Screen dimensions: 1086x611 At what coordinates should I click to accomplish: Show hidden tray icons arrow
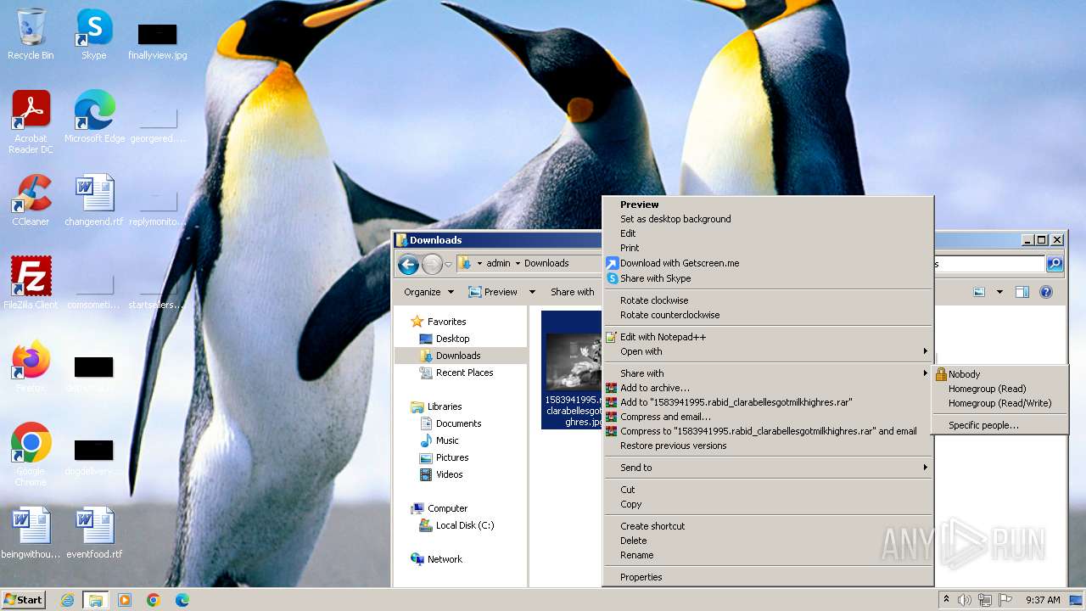946,599
